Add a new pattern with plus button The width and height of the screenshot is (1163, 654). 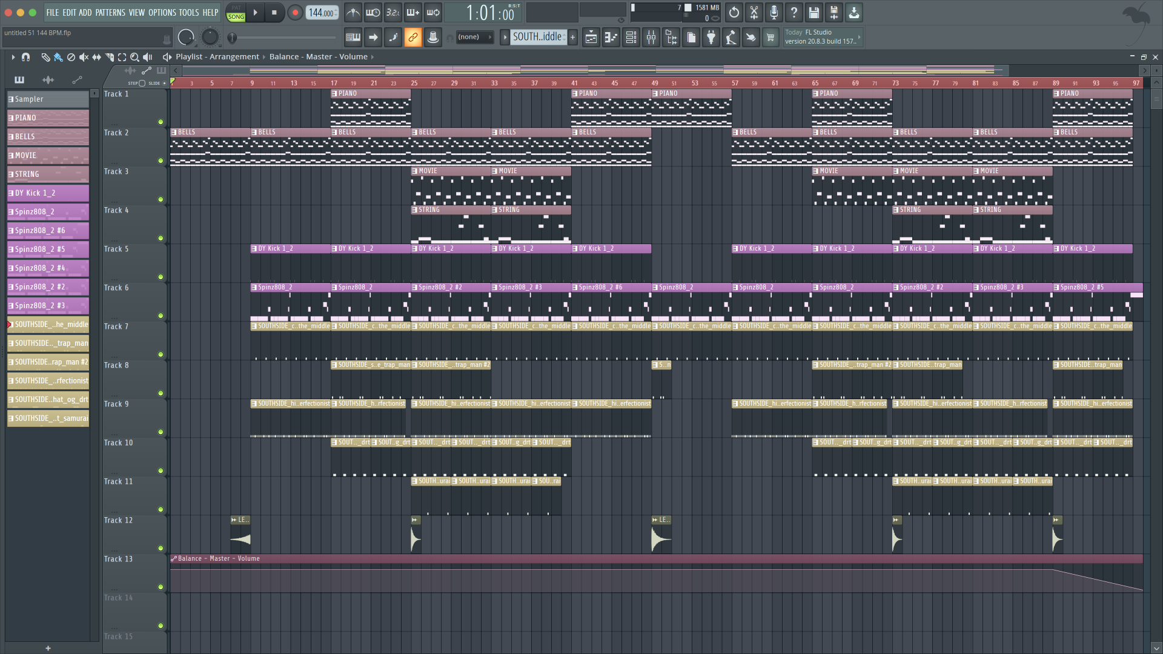[572, 37]
